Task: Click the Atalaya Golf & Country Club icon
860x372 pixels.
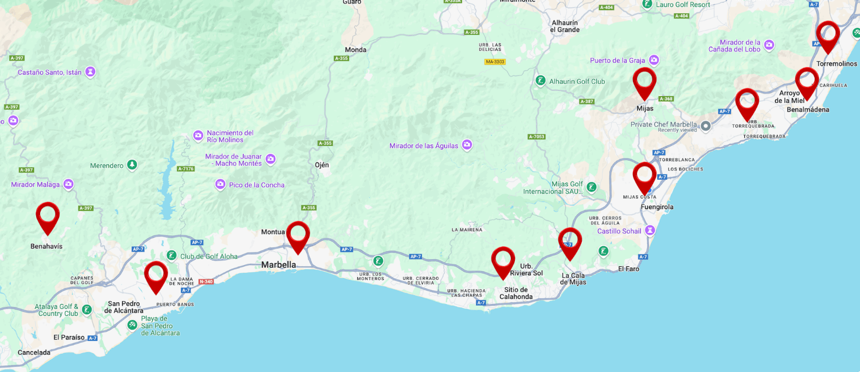Action: coord(87,310)
